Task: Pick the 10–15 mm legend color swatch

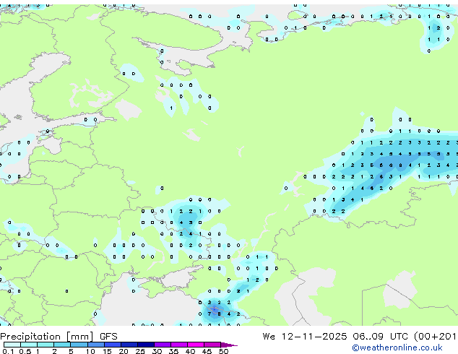Action: tap(96, 345)
